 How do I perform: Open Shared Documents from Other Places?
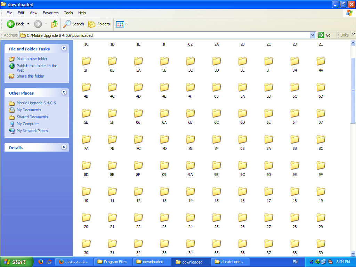click(x=32, y=117)
